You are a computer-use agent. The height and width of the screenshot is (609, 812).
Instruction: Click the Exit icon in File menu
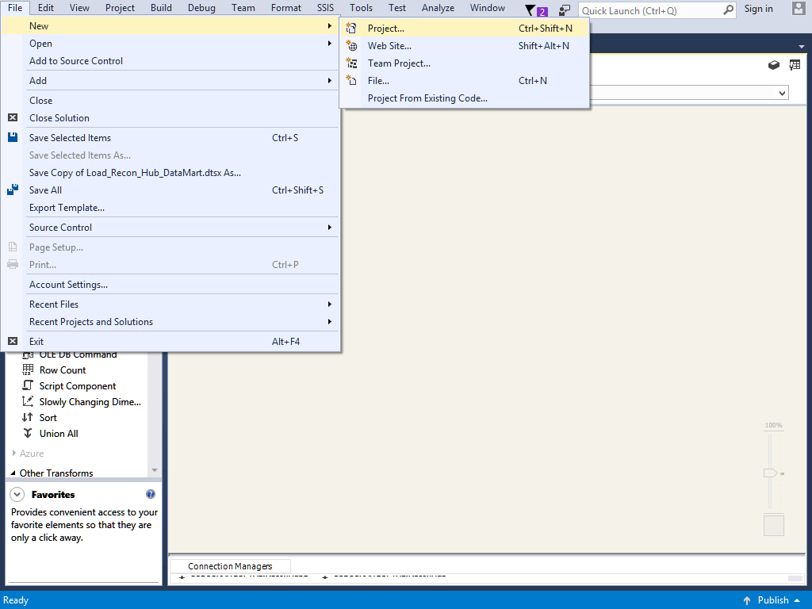pos(13,341)
